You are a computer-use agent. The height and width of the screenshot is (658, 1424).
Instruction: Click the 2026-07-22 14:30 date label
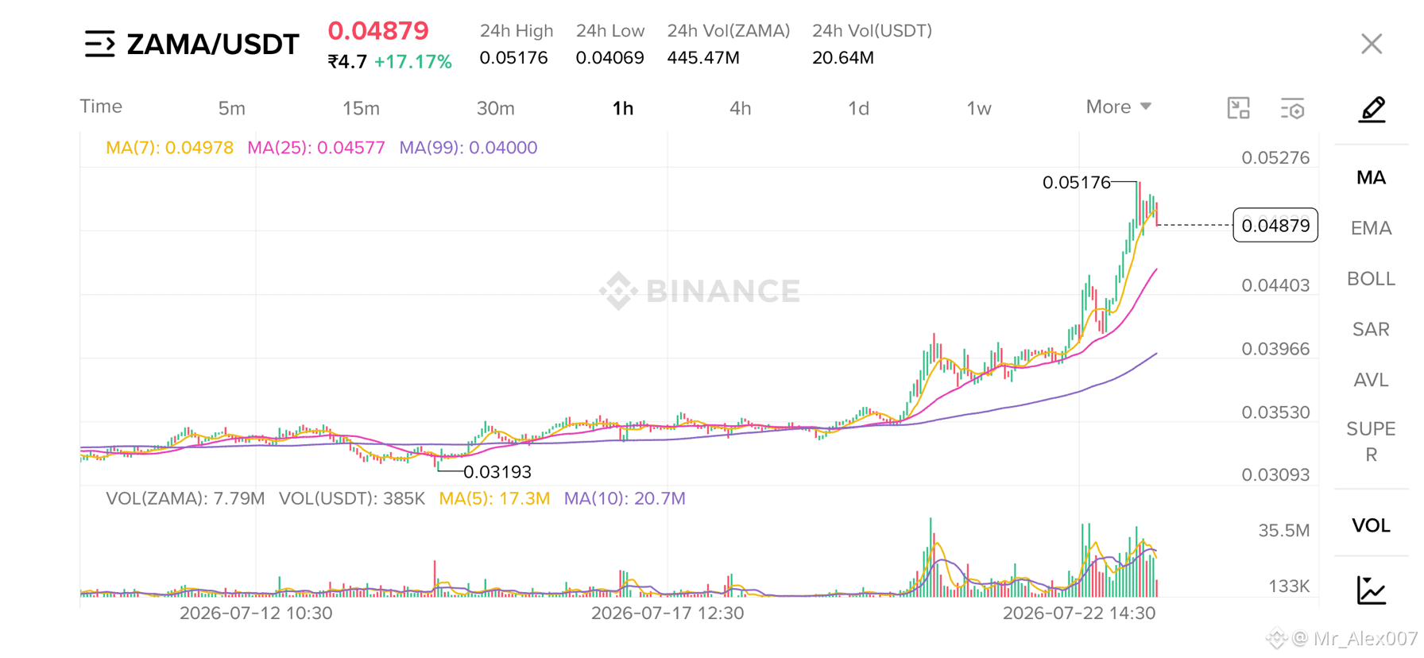click(1079, 613)
